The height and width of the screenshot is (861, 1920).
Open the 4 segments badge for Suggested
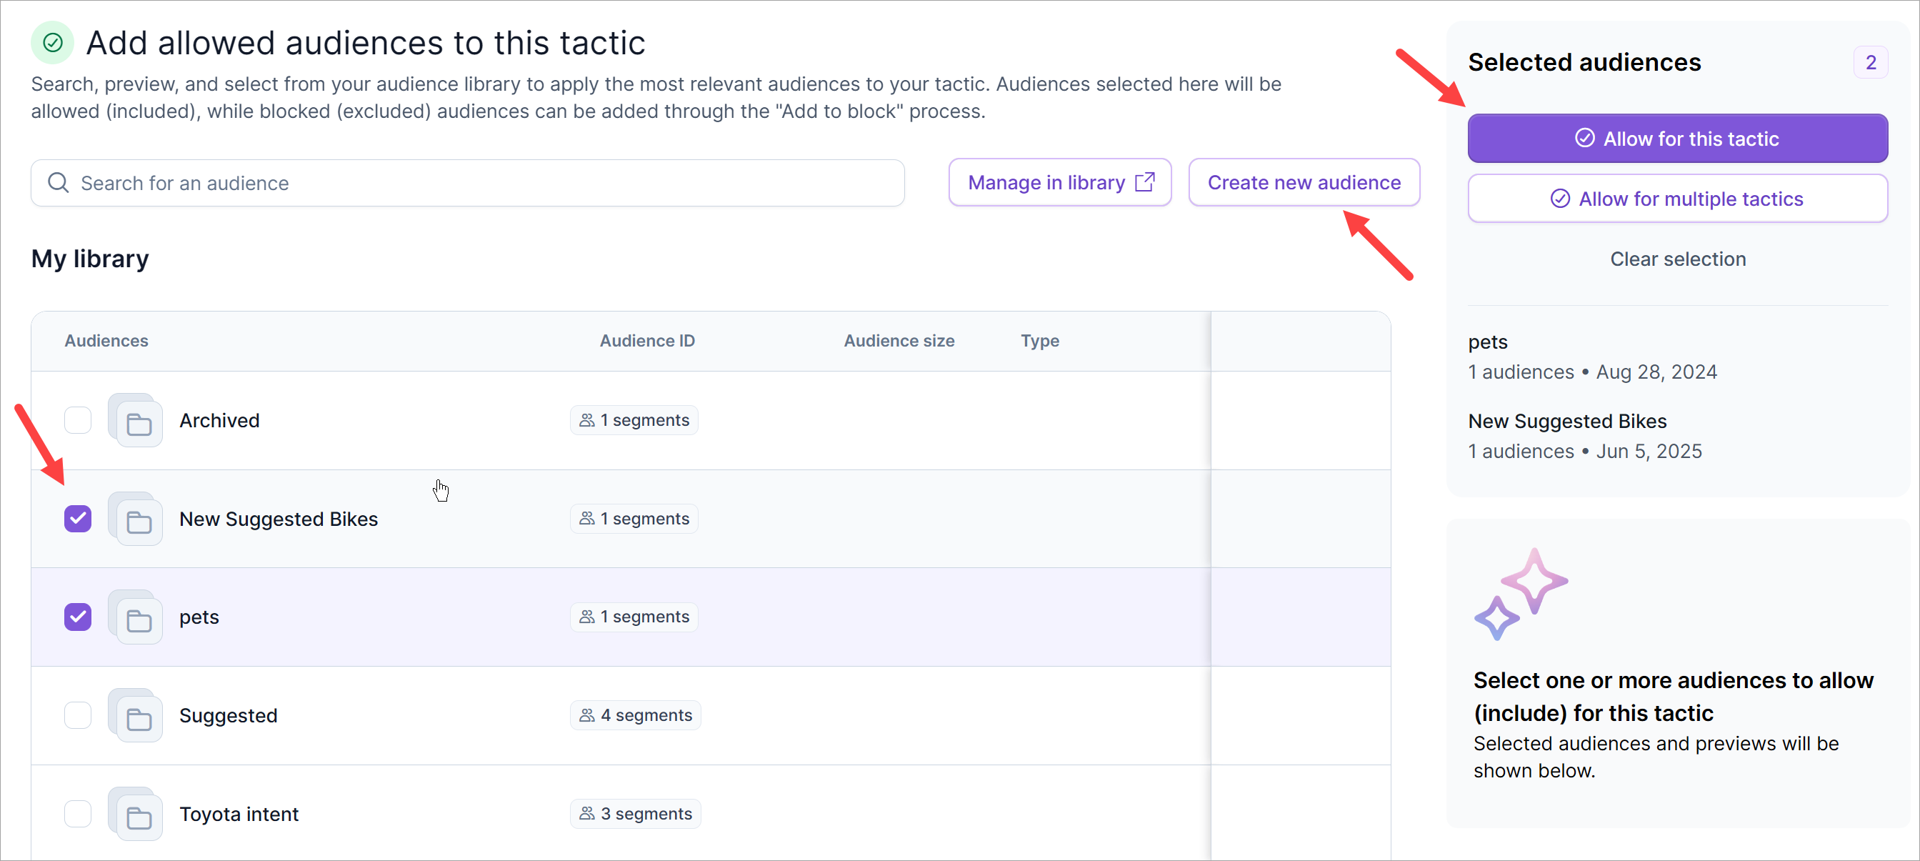tap(635, 716)
